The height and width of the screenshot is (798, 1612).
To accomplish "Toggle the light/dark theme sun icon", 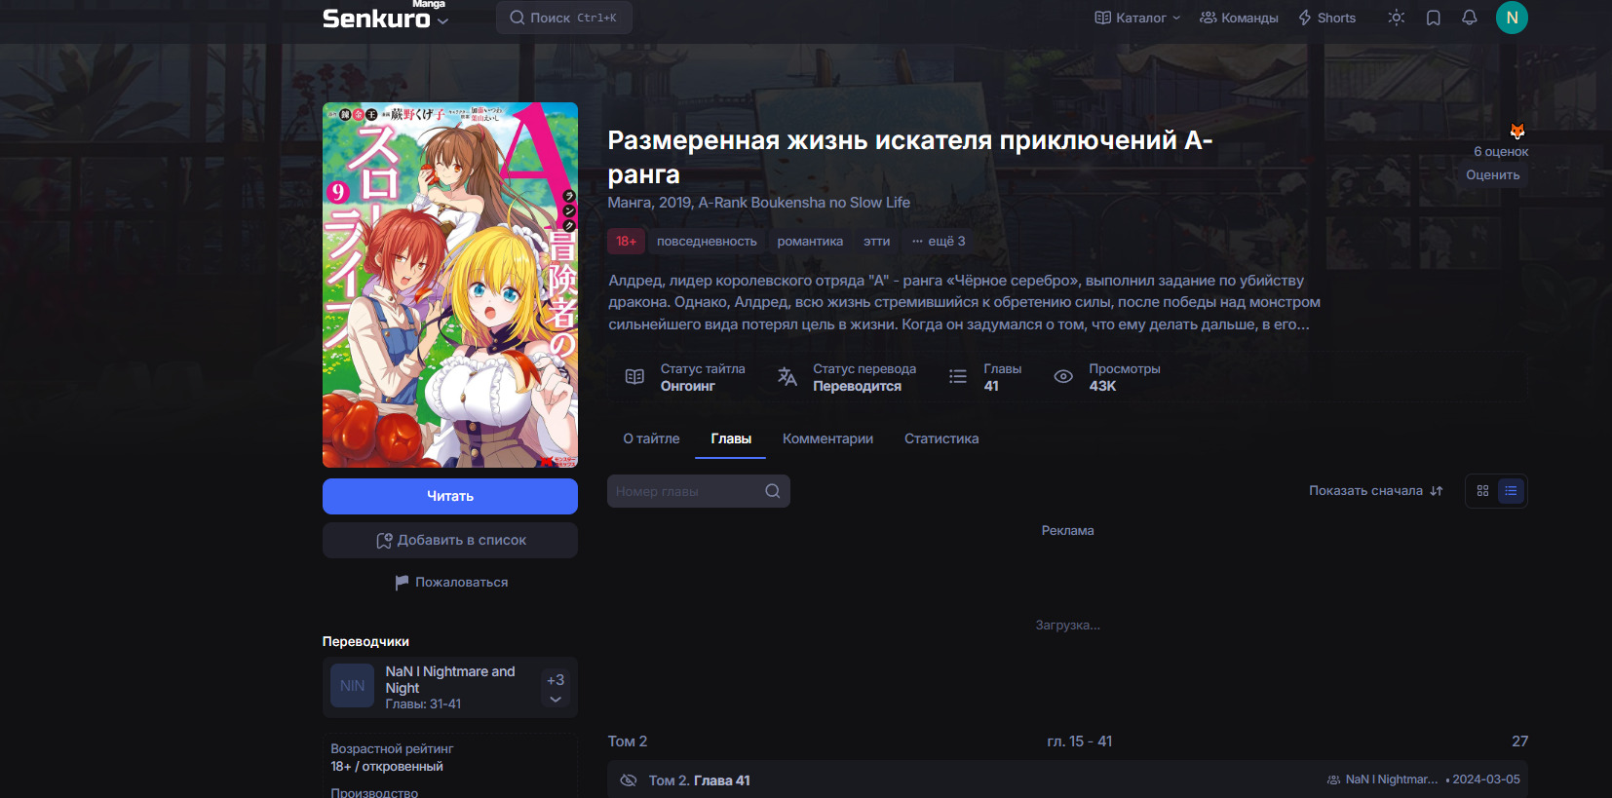I will click(x=1396, y=18).
